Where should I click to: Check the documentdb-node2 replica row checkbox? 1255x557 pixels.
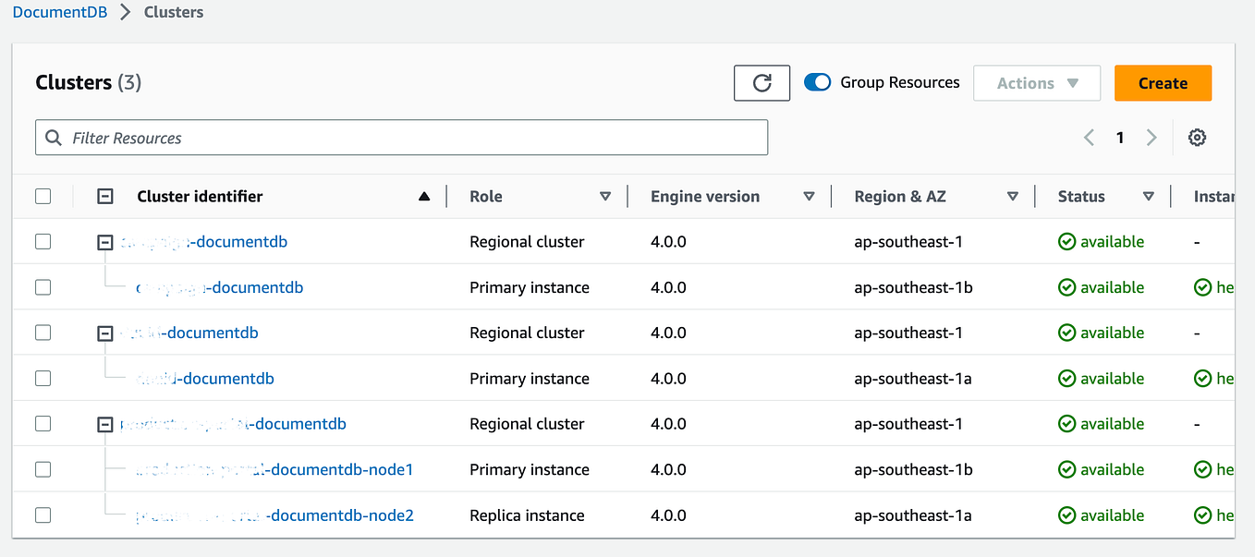pyautogui.click(x=43, y=515)
